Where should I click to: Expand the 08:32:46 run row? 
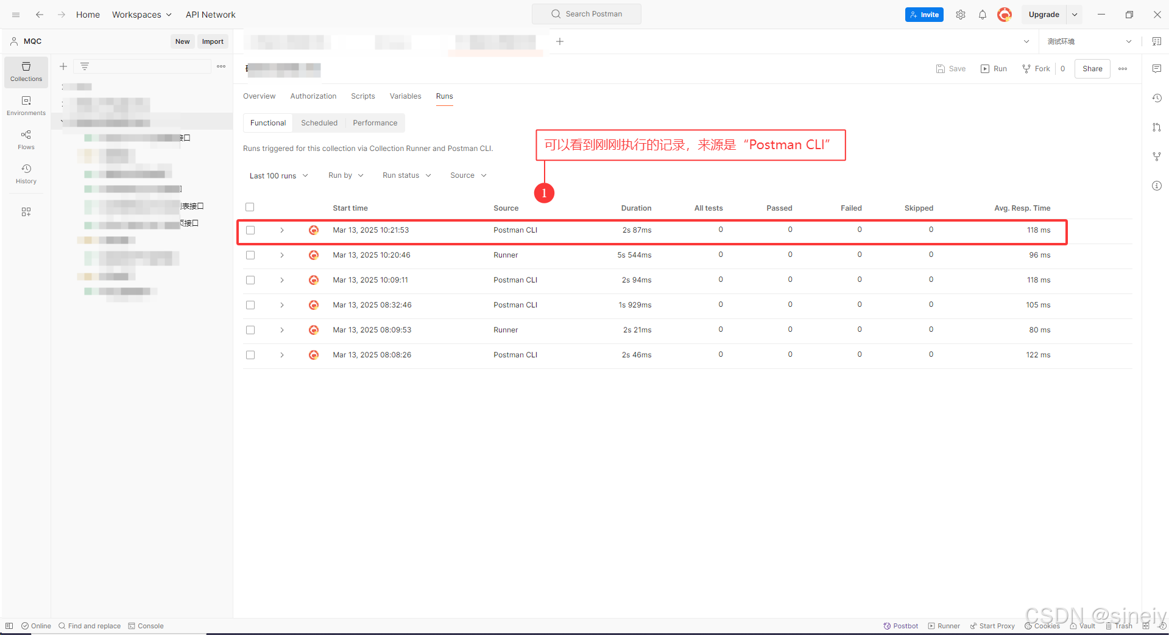pyautogui.click(x=282, y=305)
